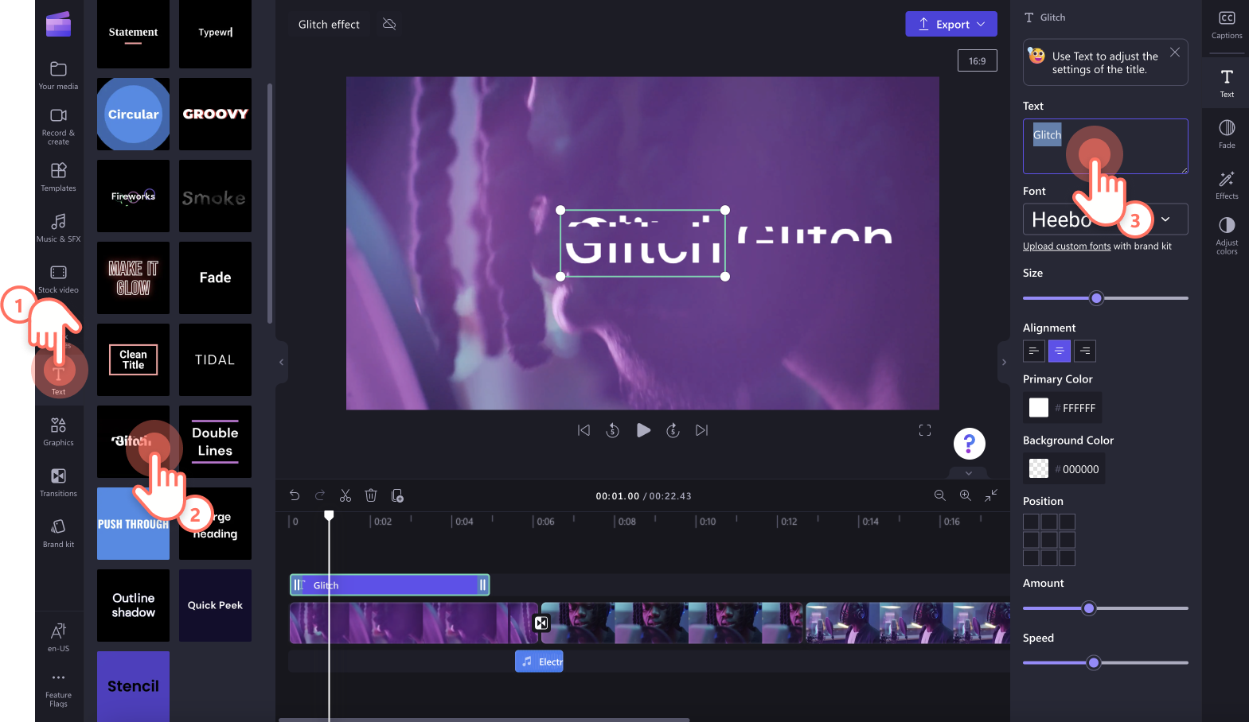Choose Circular title style
Viewport: 1249px width, 722px height.
click(x=133, y=114)
